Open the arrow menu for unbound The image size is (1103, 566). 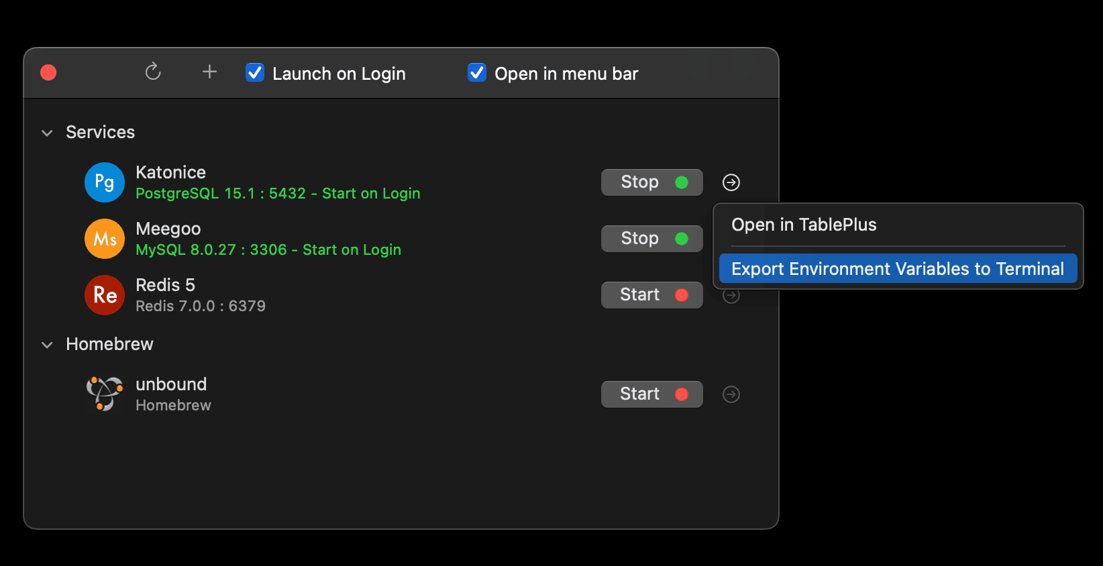pos(731,394)
